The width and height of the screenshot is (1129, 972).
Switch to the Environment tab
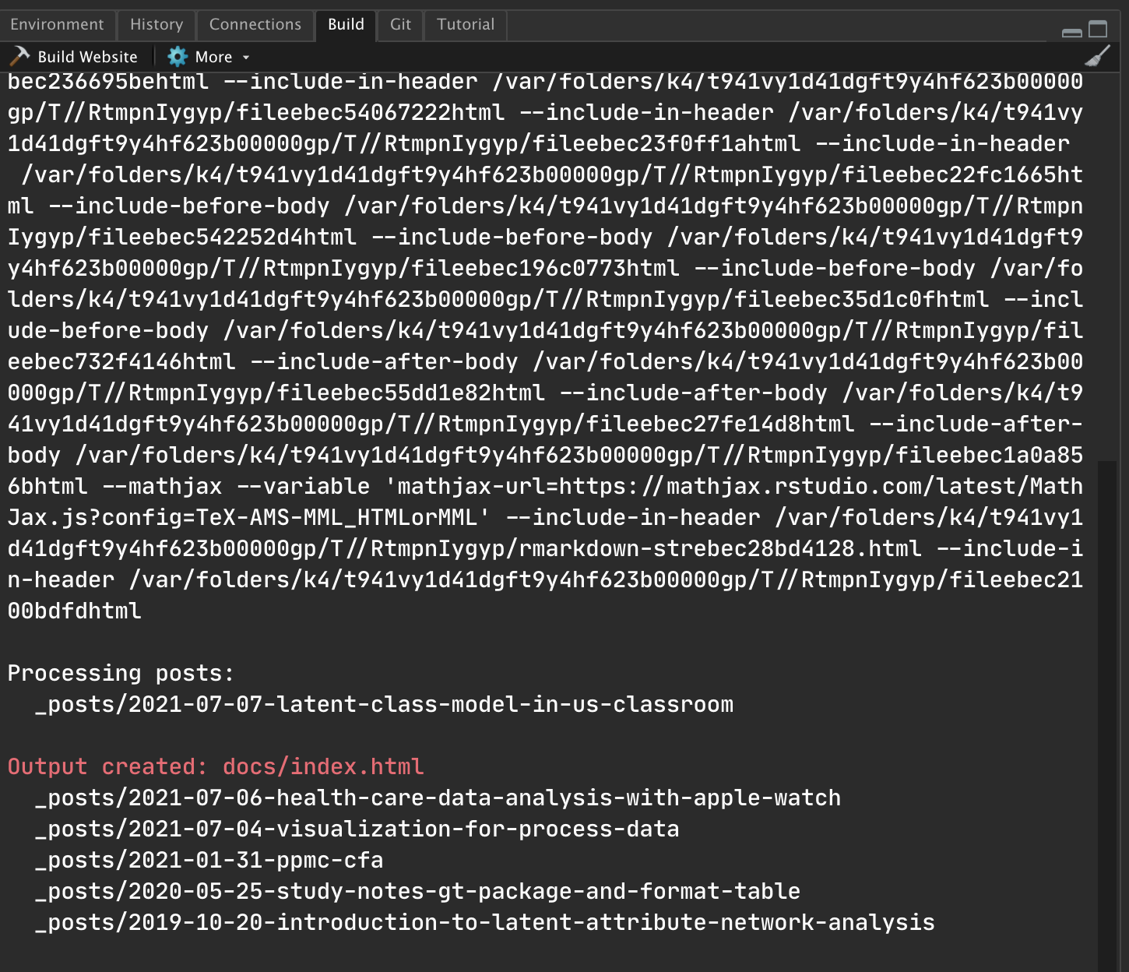[57, 25]
